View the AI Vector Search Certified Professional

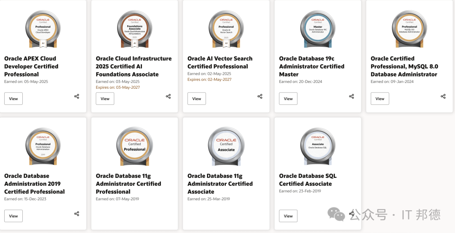tap(197, 98)
